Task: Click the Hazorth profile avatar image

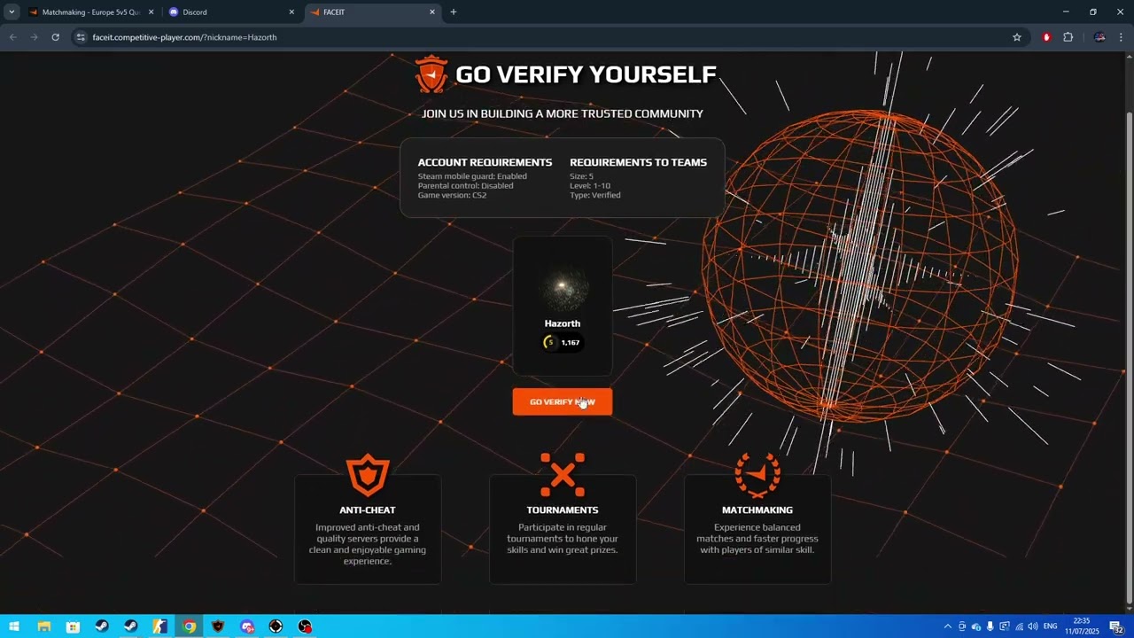Action: pyautogui.click(x=562, y=286)
